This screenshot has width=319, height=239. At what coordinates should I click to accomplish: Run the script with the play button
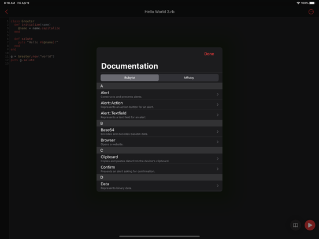click(310, 225)
